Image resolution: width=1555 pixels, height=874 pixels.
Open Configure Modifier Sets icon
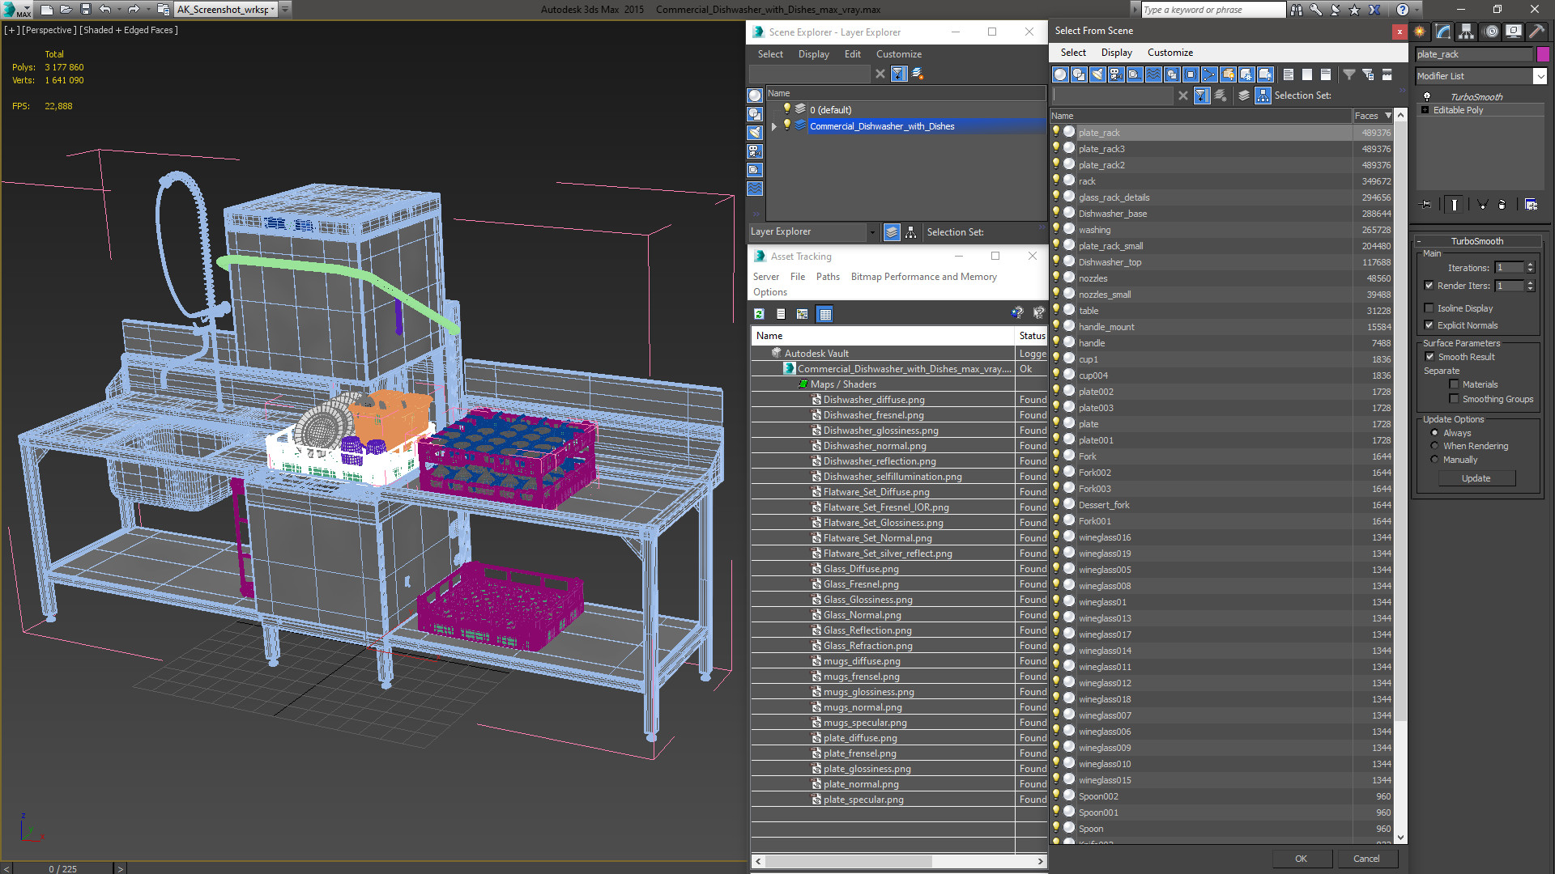tap(1531, 205)
